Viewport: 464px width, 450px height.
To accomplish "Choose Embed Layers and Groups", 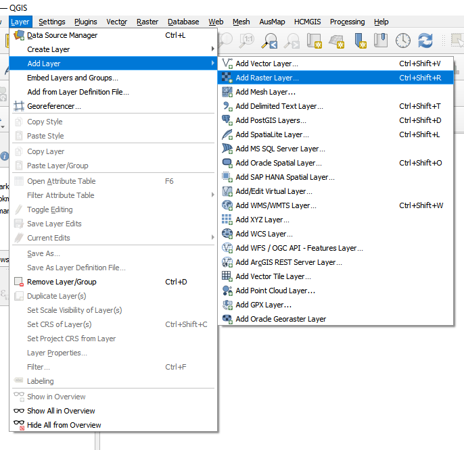I will coord(114,78).
